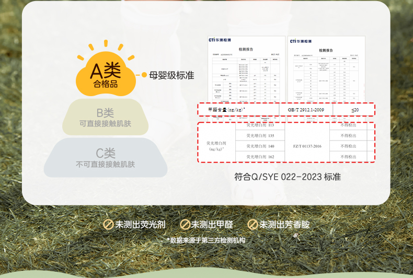Click the 未测出甲醛 label

pyautogui.click(x=212, y=225)
